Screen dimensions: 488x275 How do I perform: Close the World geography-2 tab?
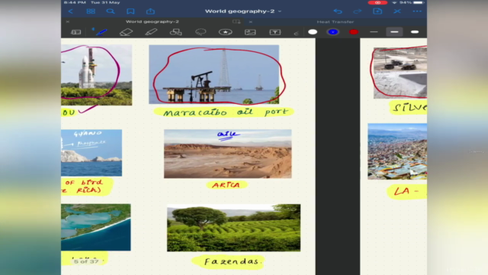(68, 22)
